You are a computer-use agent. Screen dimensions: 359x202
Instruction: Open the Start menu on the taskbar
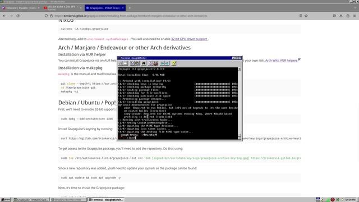coord(6,200)
